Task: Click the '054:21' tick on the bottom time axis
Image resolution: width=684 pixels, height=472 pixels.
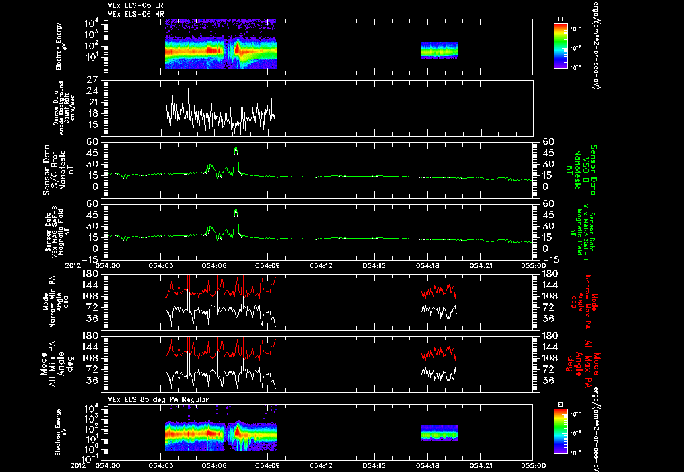Action: point(481,465)
